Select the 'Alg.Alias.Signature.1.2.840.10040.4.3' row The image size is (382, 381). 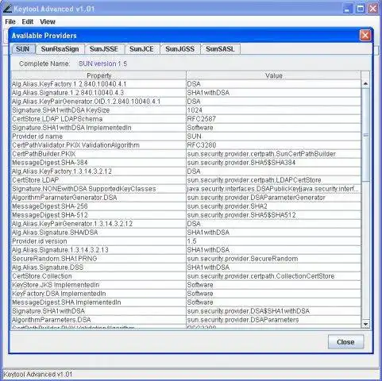click(186, 93)
